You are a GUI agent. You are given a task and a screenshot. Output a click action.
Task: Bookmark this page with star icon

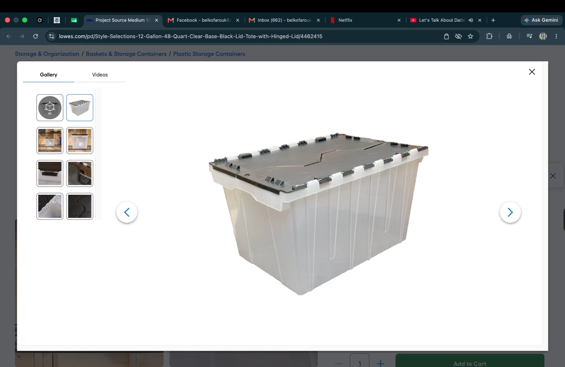[x=470, y=36]
